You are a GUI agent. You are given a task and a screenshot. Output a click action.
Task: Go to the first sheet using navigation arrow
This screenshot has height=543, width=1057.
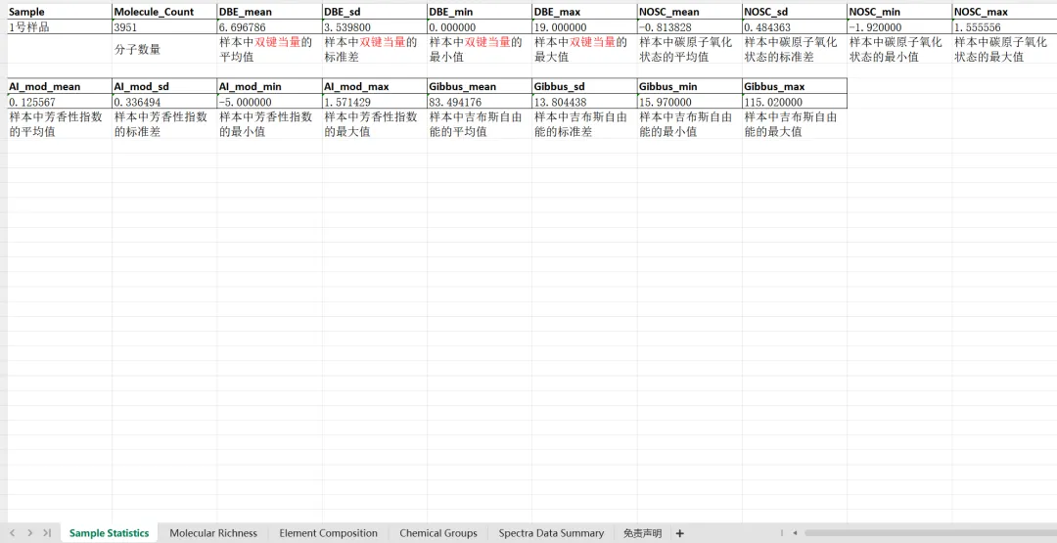click(x=12, y=533)
